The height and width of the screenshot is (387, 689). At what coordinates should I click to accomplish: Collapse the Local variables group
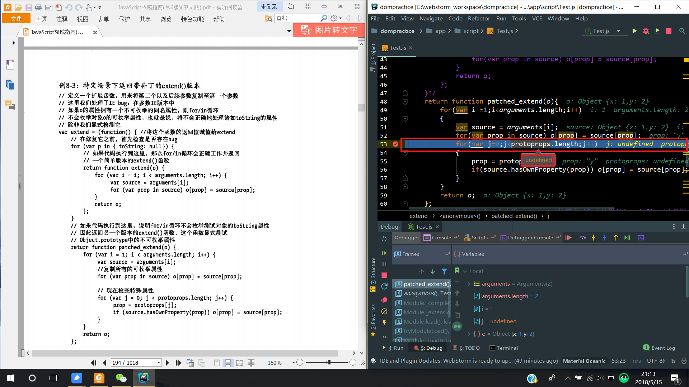(x=465, y=271)
